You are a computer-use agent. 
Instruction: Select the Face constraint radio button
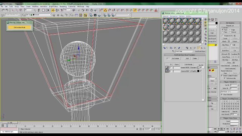click(223, 32)
